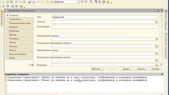Click the Синоним input field
This screenshot has width=169, height=95.
104,22
